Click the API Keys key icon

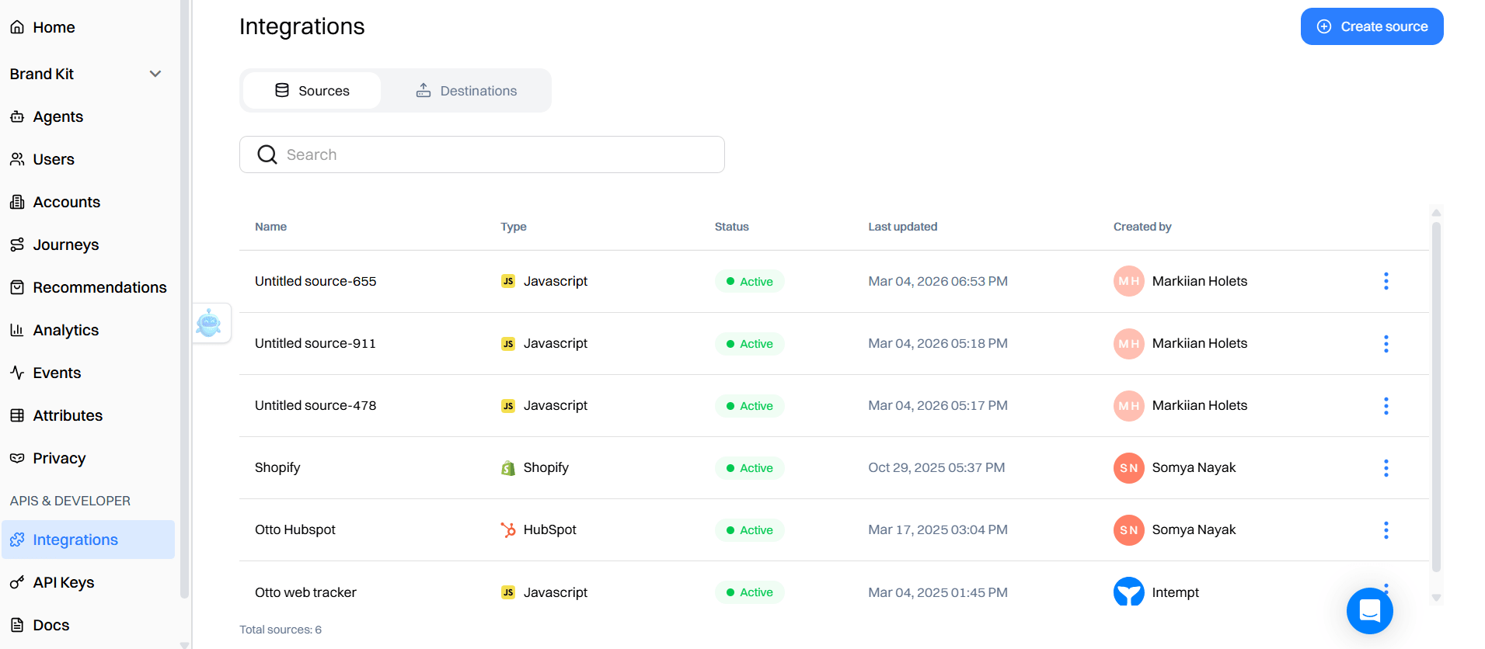[17, 582]
